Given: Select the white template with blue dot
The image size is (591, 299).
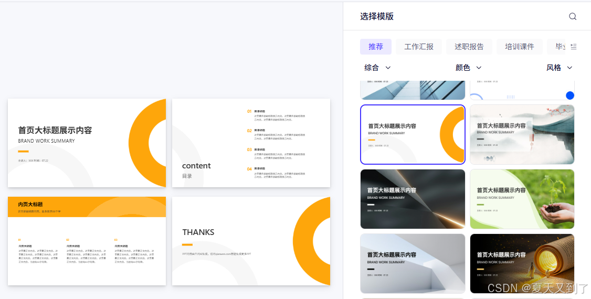Looking at the screenshot, I should pyautogui.click(x=522, y=90).
